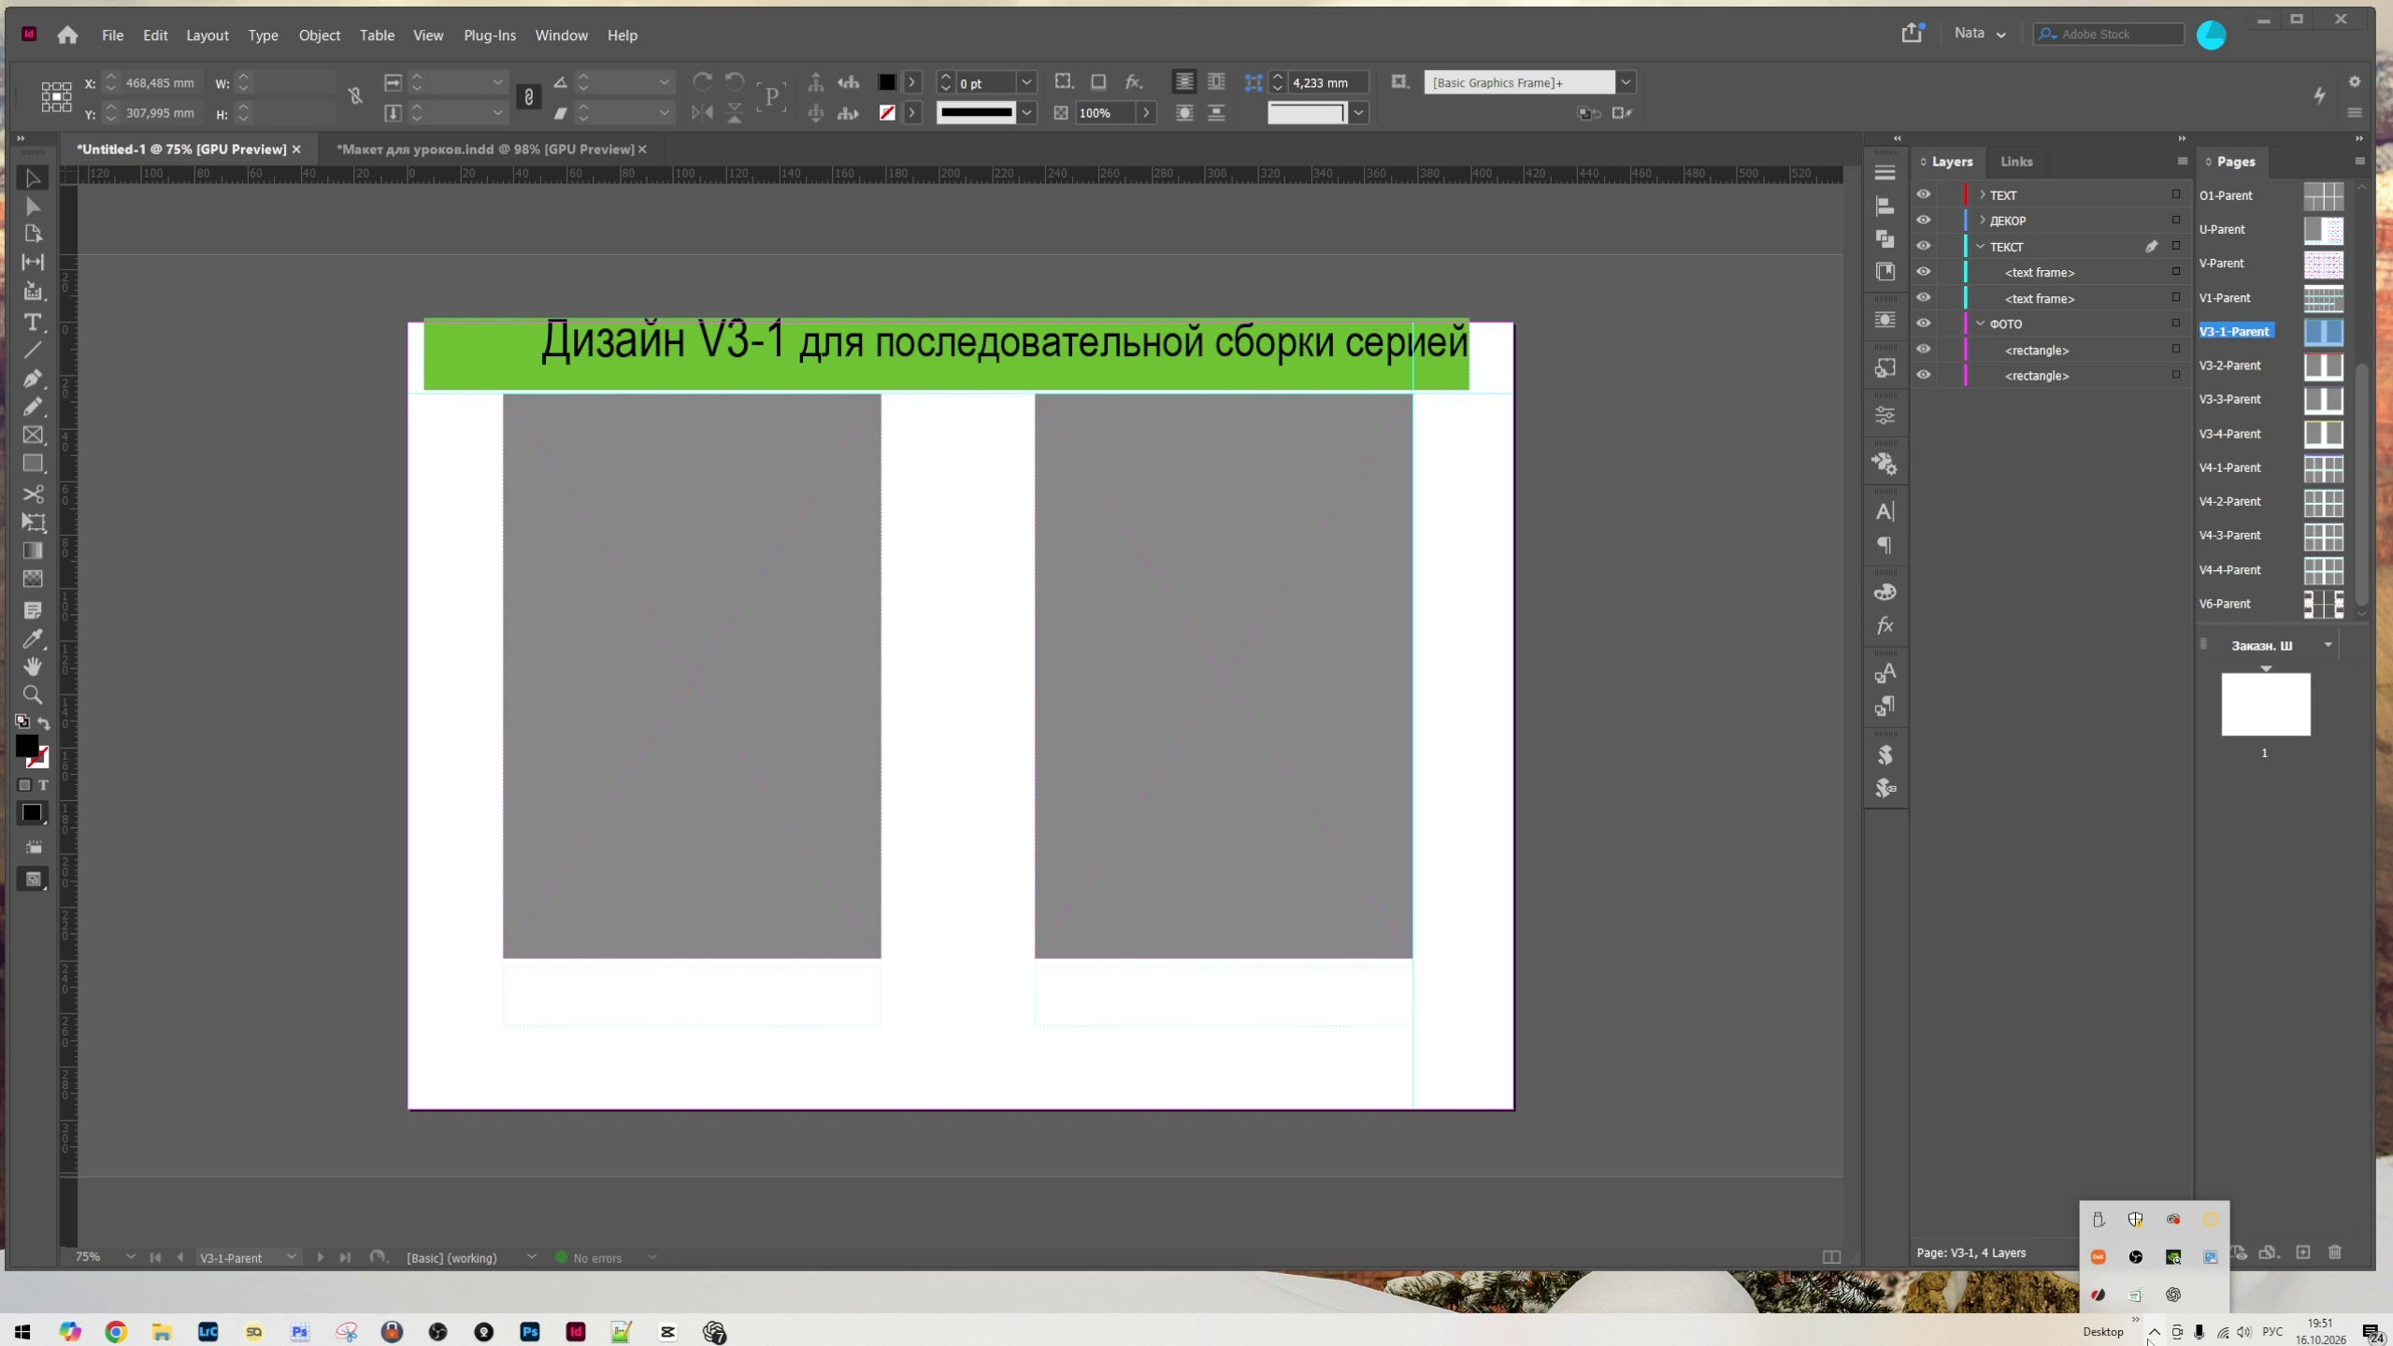Hide the ТЕКСТ layer
The height and width of the screenshot is (1346, 2393).
[1923, 246]
